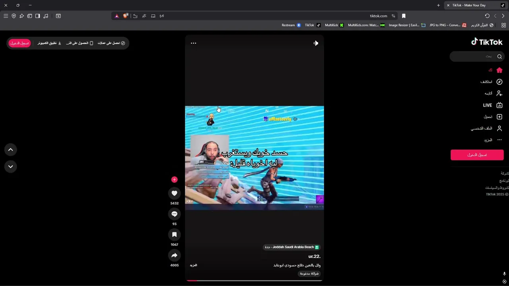The height and width of the screenshot is (286, 509).
Task: Save video with bookmark icon
Action: 174,234
